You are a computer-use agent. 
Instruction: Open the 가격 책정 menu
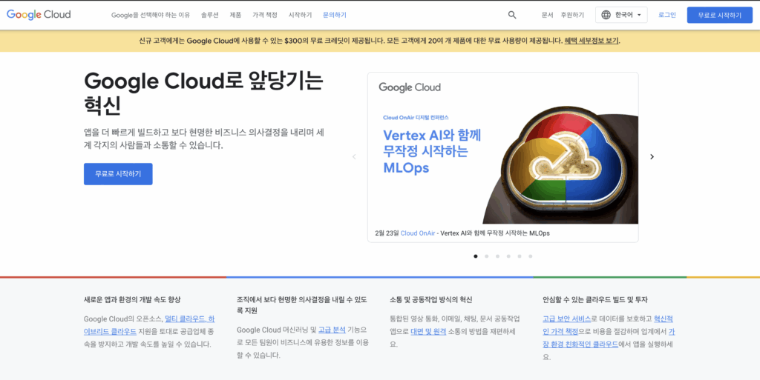tap(265, 15)
